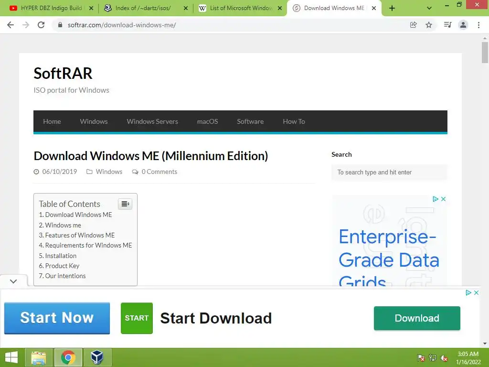Click the page vertical scrollbar thumb
Screen dimensions: 489x367
point(485,53)
